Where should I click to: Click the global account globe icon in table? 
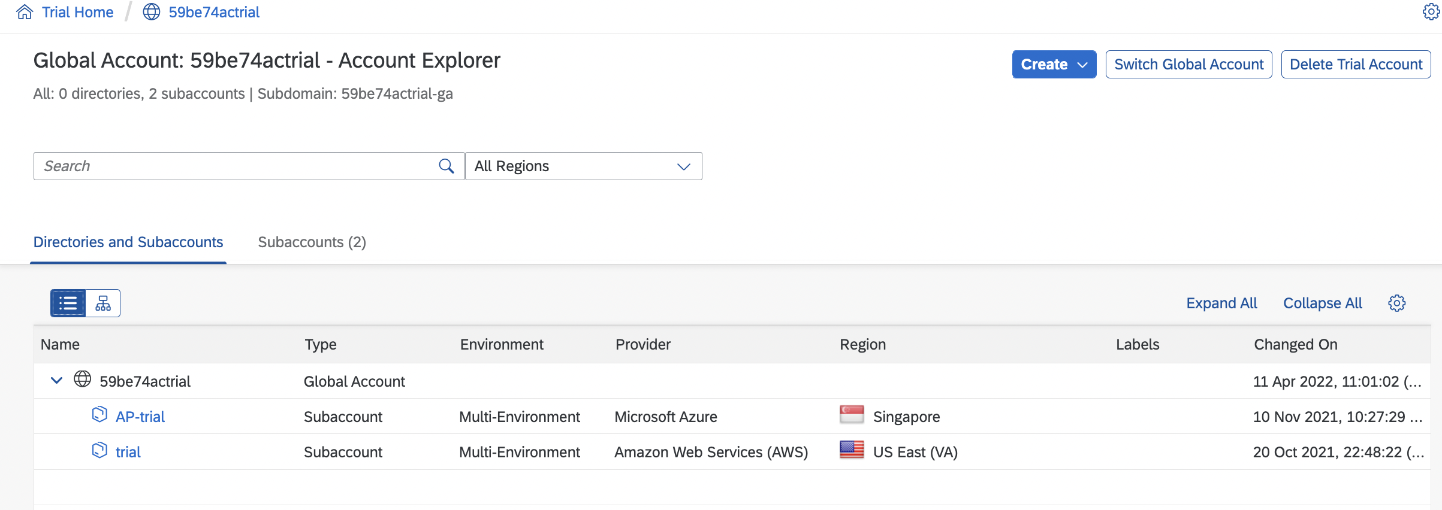(82, 380)
